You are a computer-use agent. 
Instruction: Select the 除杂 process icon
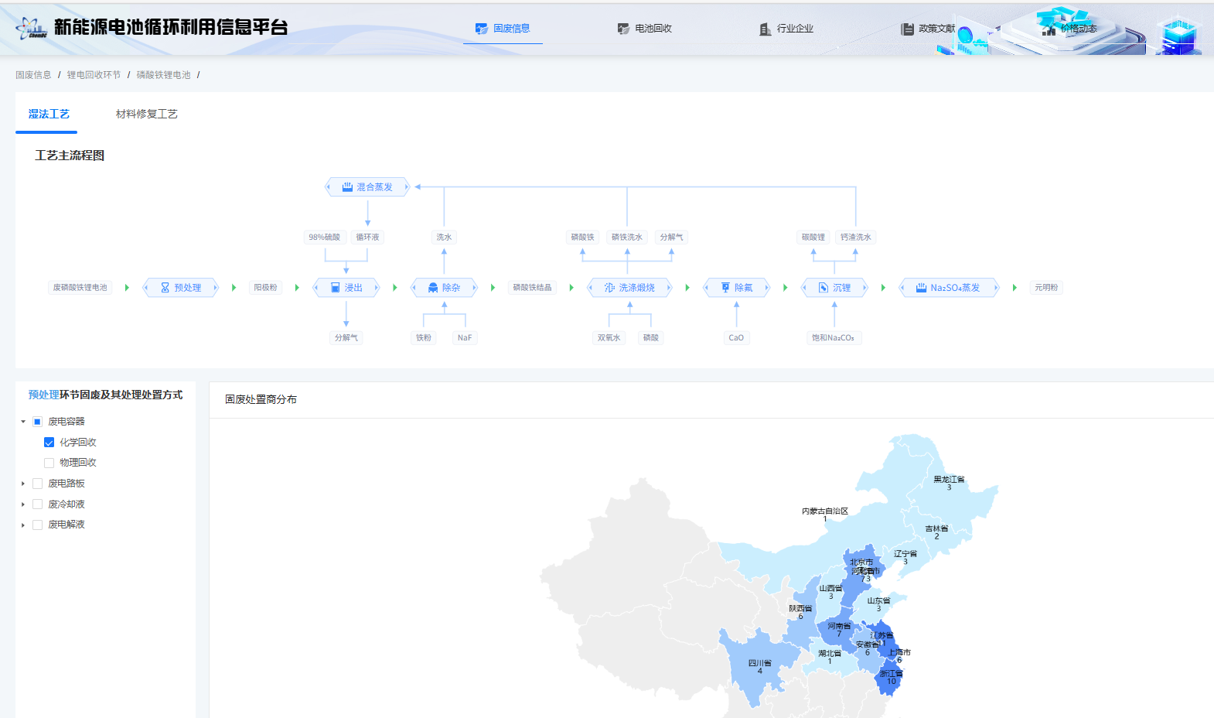click(x=433, y=288)
